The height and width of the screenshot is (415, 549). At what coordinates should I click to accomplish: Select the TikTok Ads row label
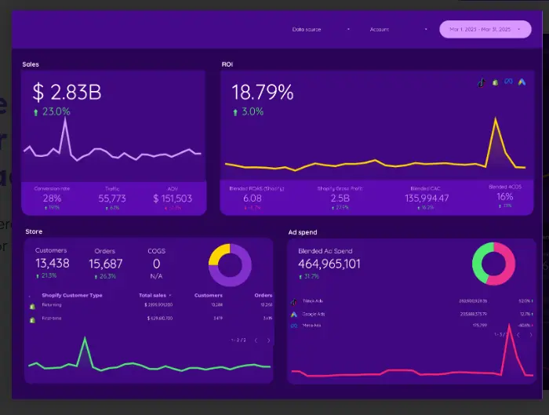coord(313,300)
